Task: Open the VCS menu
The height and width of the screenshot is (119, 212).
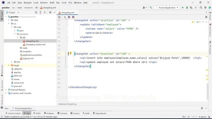Action: pos(70,3)
